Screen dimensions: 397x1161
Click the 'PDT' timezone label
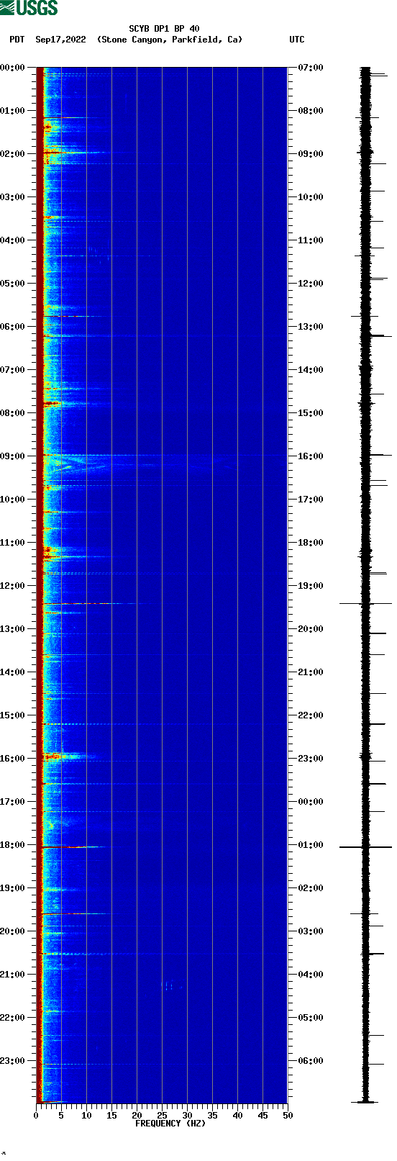[17, 40]
